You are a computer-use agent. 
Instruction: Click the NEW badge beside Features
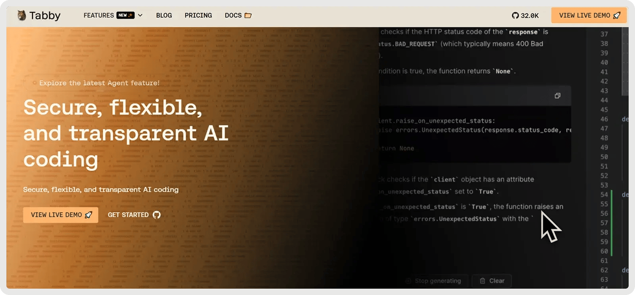tap(125, 15)
